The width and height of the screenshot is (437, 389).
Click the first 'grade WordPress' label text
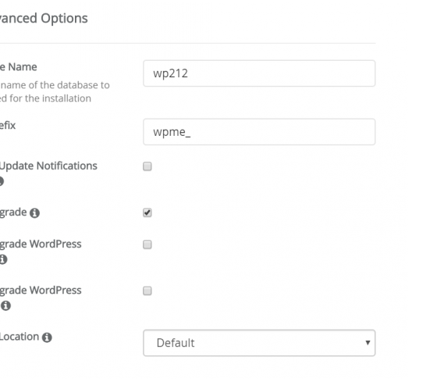(x=41, y=244)
